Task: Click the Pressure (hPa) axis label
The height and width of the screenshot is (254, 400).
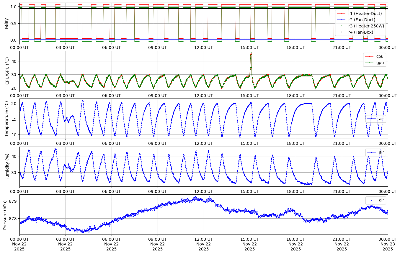Action: 5,214
